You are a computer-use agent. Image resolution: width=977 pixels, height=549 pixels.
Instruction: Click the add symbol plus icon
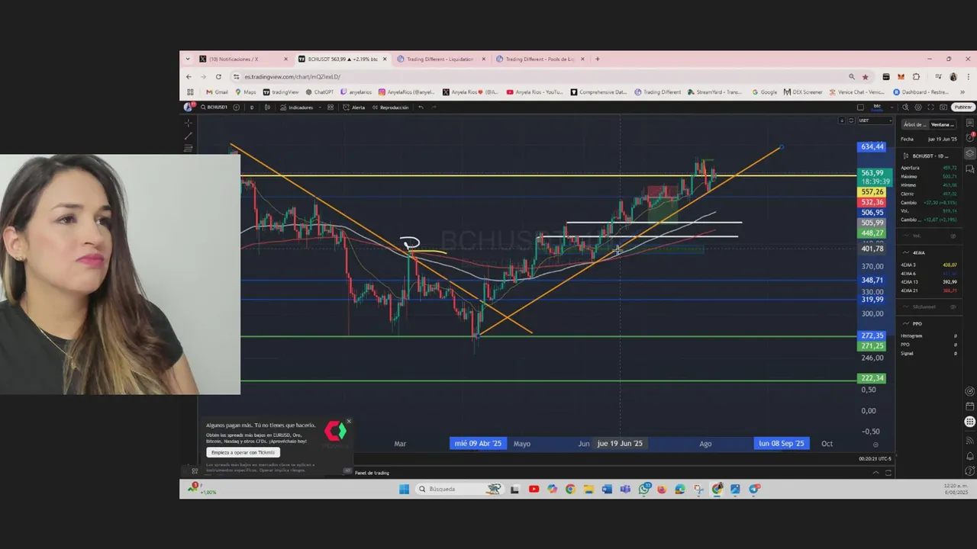tap(236, 108)
